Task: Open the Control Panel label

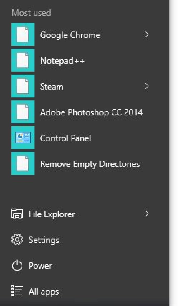Action: click(66, 138)
